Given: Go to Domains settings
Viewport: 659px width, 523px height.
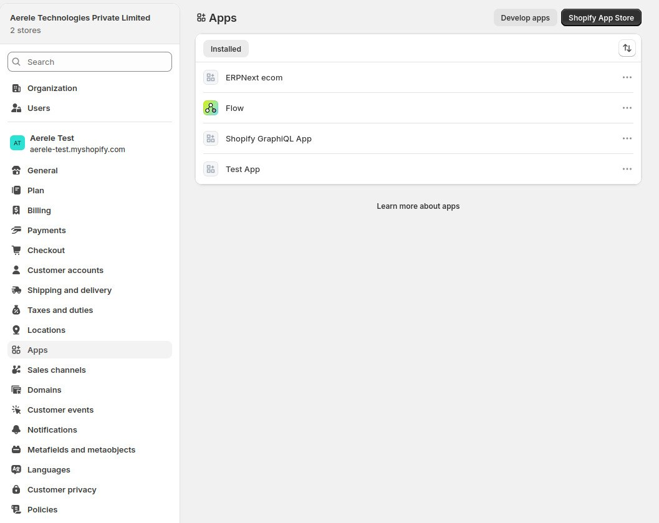Looking at the screenshot, I should click(x=90, y=390).
